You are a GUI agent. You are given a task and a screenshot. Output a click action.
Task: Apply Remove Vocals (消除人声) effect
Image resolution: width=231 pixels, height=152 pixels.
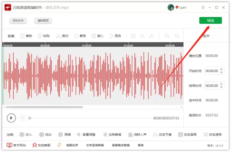tap(137, 134)
